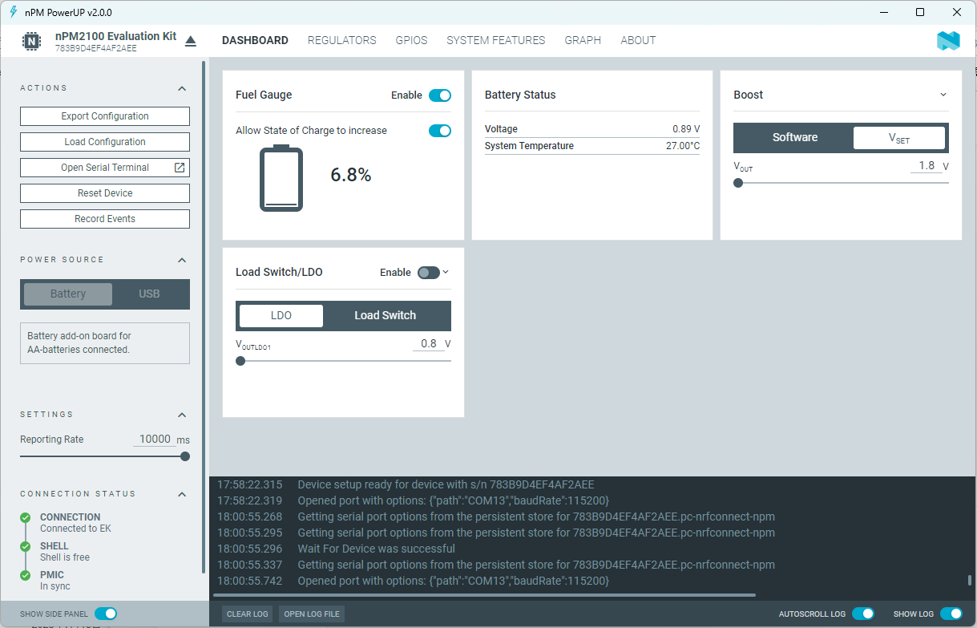The image size is (977, 628).
Task: Click the 'Wait For Device was successful' log line
Action: point(376,549)
